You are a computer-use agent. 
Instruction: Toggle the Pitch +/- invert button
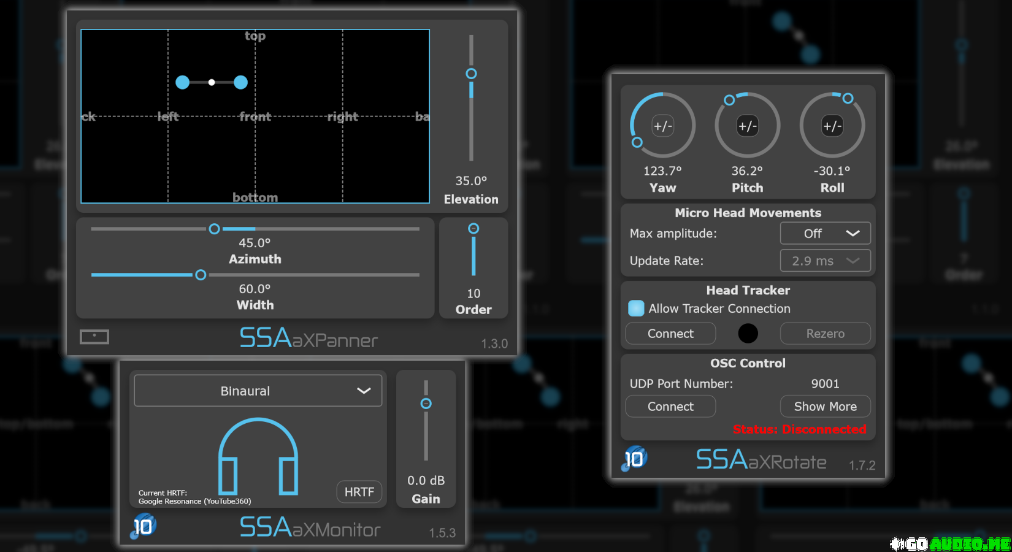(748, 126)
